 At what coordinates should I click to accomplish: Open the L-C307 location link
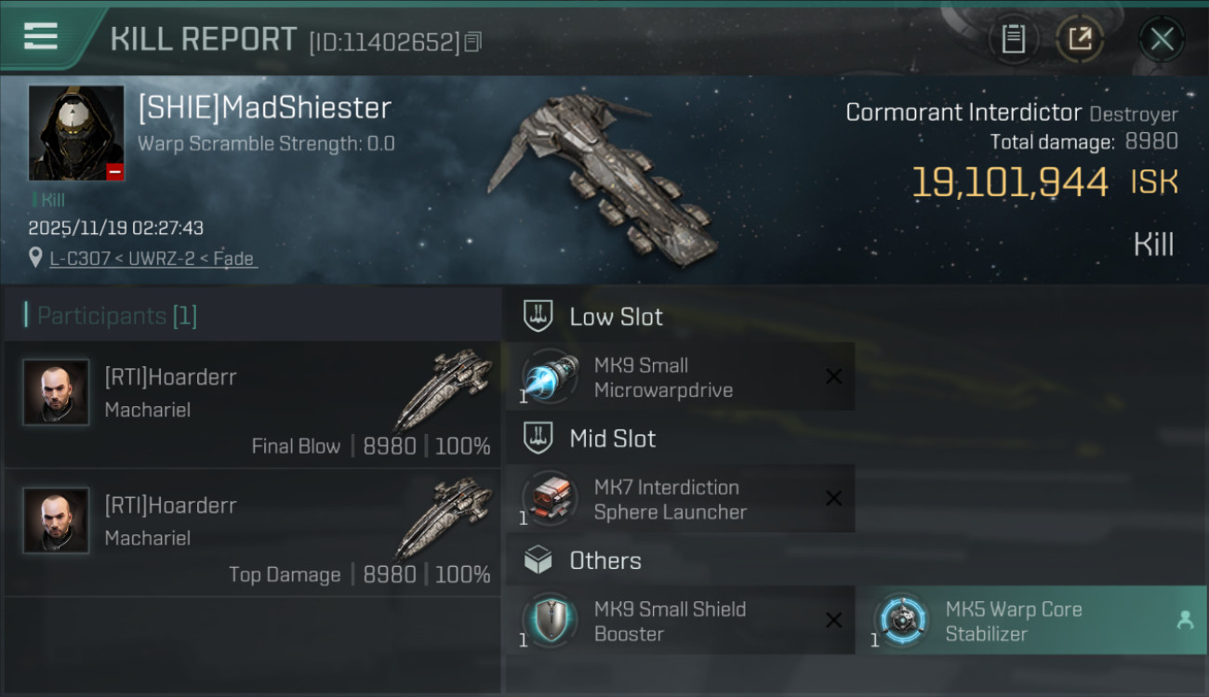coord(153,259)
